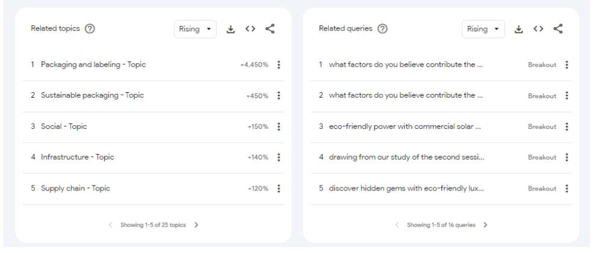Open help icon next to Related queries
595x253 pixels.
pyautogui.click(x=382, y=29)
